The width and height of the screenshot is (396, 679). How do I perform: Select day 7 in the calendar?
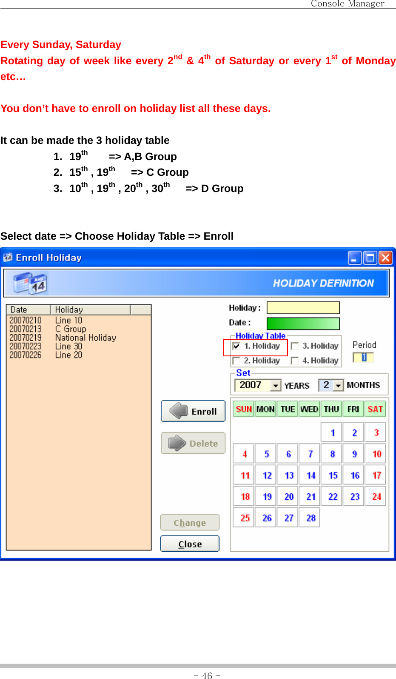click(x=310, y=453)
